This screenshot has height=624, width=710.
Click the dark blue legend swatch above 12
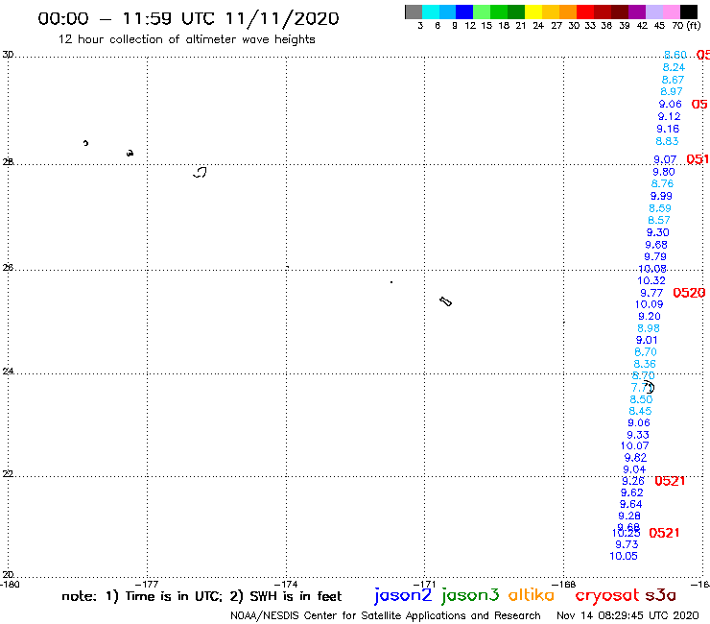click(x=464, y=12)
